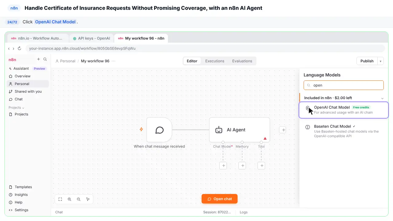Open Settings in the sidebar

(x=28, y=210)
